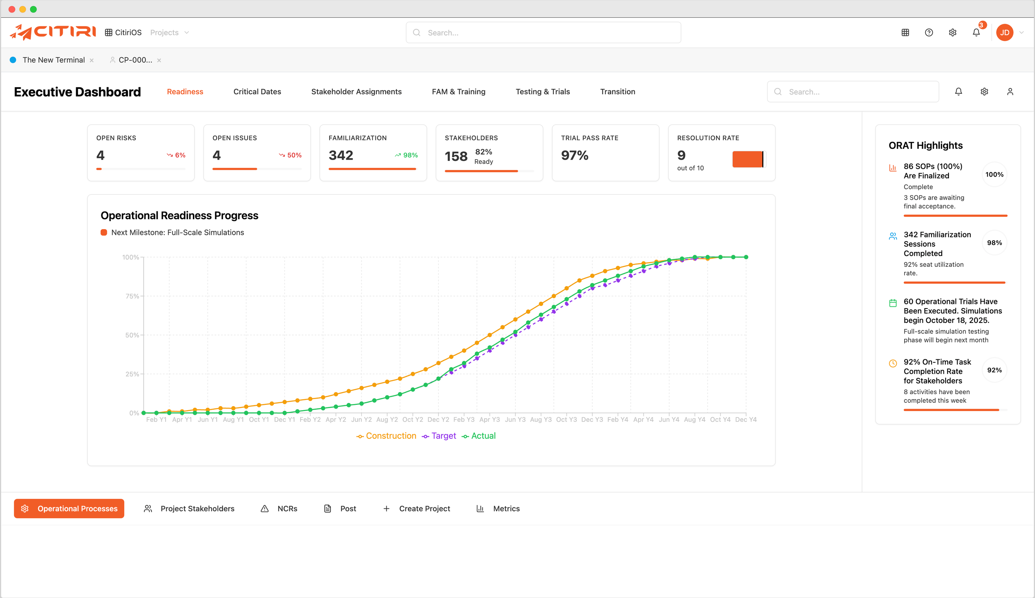Expand the JD user account chevron
The width and height of the screenshot is (1035, 598).
[1021, 32]
